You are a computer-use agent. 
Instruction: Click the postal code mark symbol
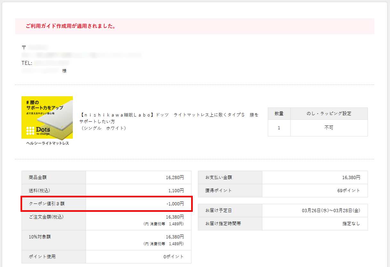click(24, 47)
